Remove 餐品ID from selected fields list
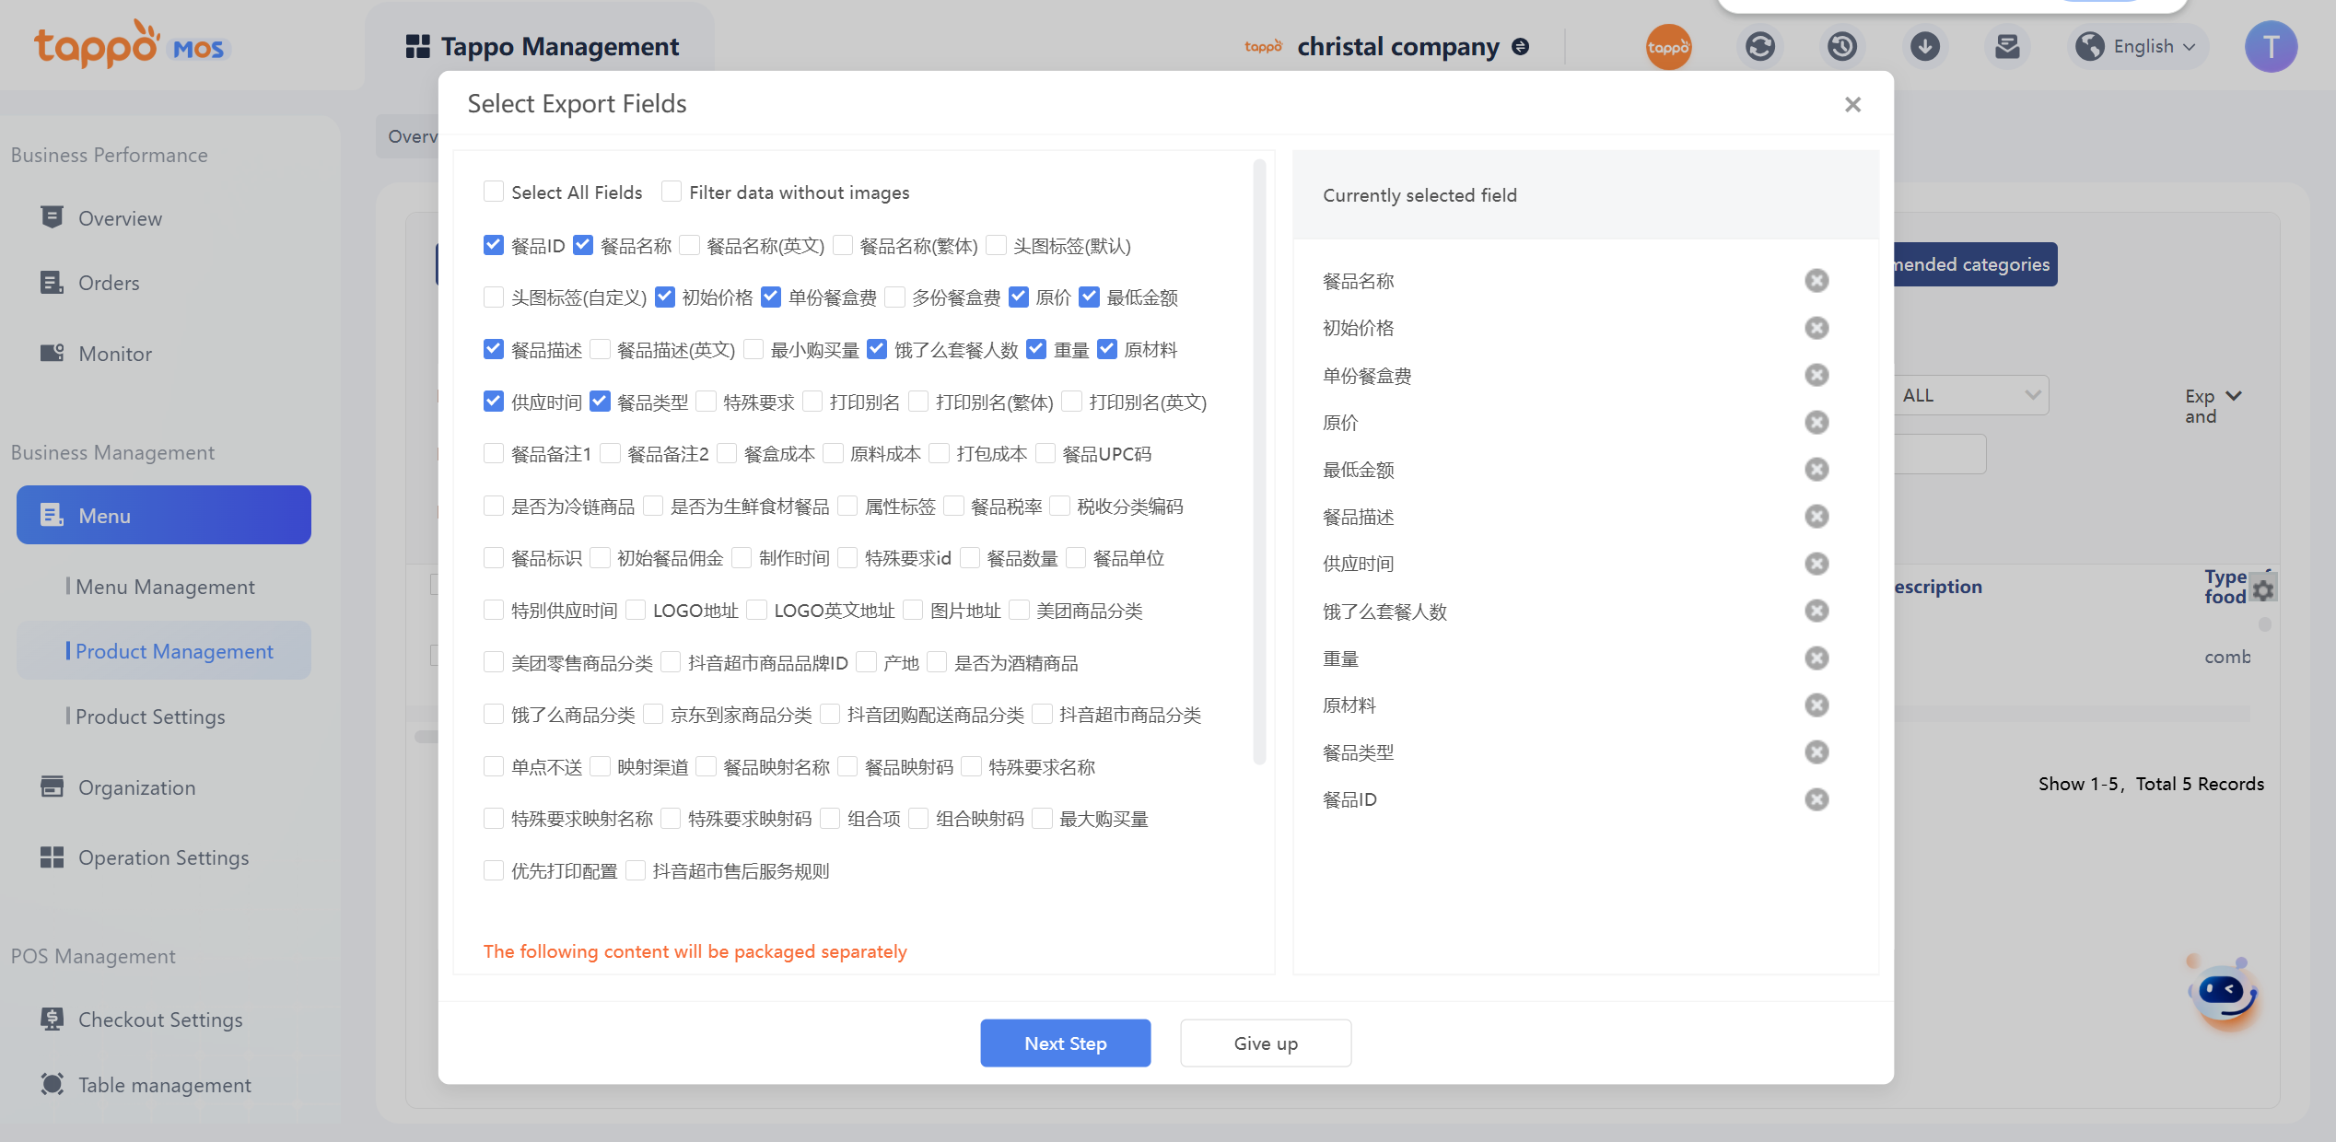Image resolution: width=2336 pixels, height=1142 pixels. pos(1816,799)
